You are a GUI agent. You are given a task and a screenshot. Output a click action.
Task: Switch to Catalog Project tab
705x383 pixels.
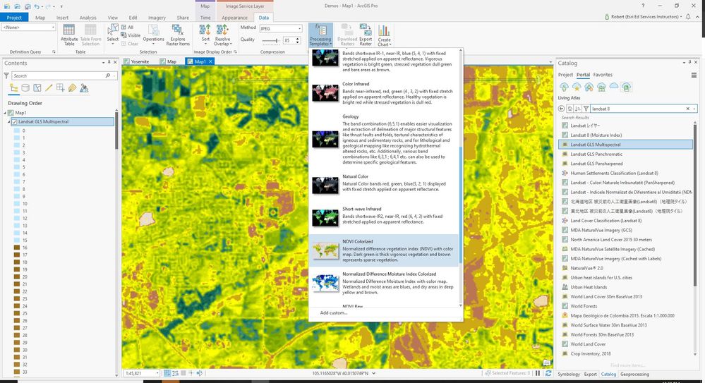pos(565,75)
